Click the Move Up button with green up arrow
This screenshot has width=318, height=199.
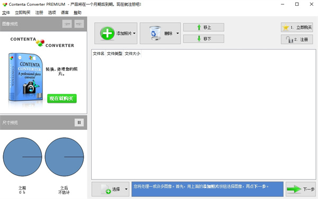pos(204,27)
